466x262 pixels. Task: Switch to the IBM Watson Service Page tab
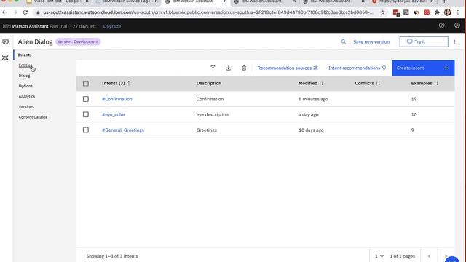(x=126, y=1)
